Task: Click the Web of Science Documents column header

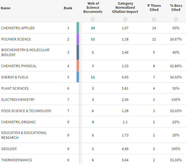Action: pos(93,8)
